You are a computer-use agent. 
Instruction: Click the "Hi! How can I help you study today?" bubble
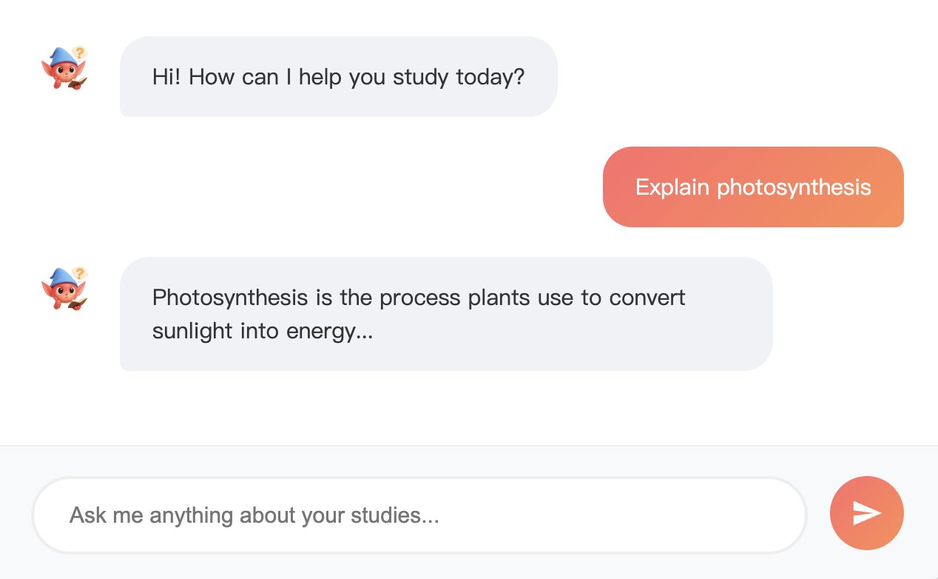tap(338, 77)
